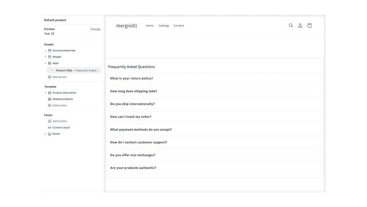
Task: Select the Product information tree item
Action: click(x=64, y=93)
